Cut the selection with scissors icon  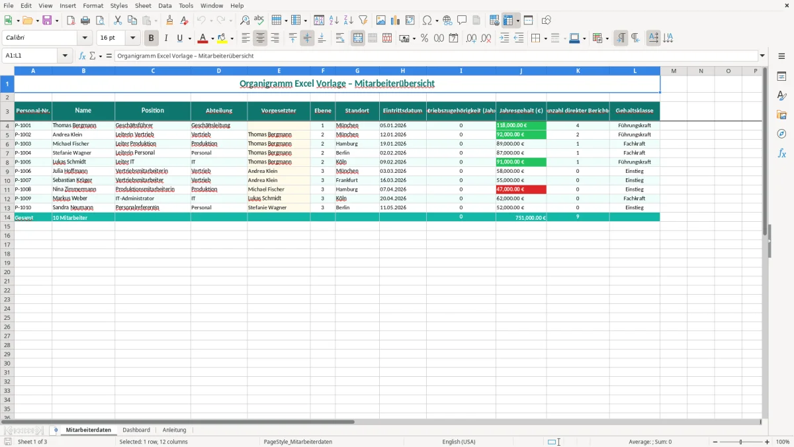pos(118,21)
